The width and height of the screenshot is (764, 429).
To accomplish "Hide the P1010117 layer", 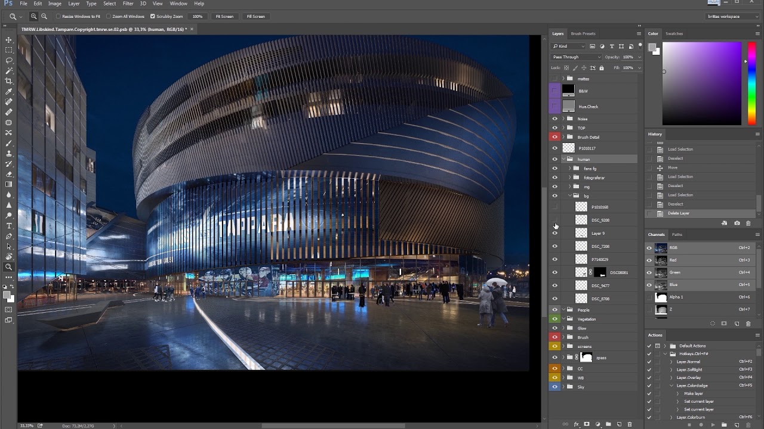I will pyautogui.click(x=554, y=148).
